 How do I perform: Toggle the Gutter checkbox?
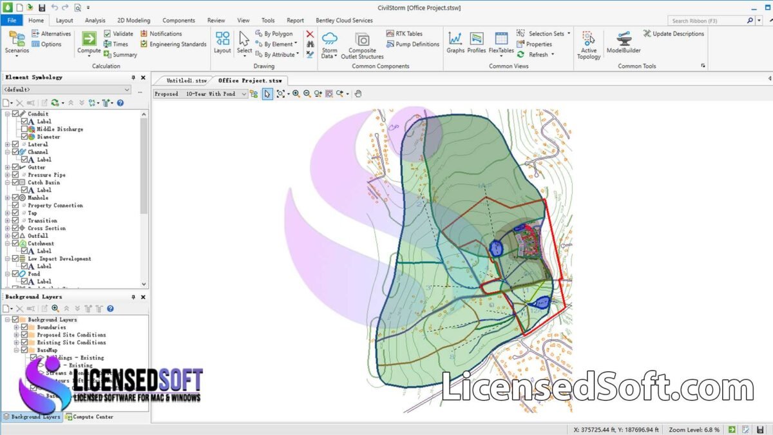[x=15, y=167]
